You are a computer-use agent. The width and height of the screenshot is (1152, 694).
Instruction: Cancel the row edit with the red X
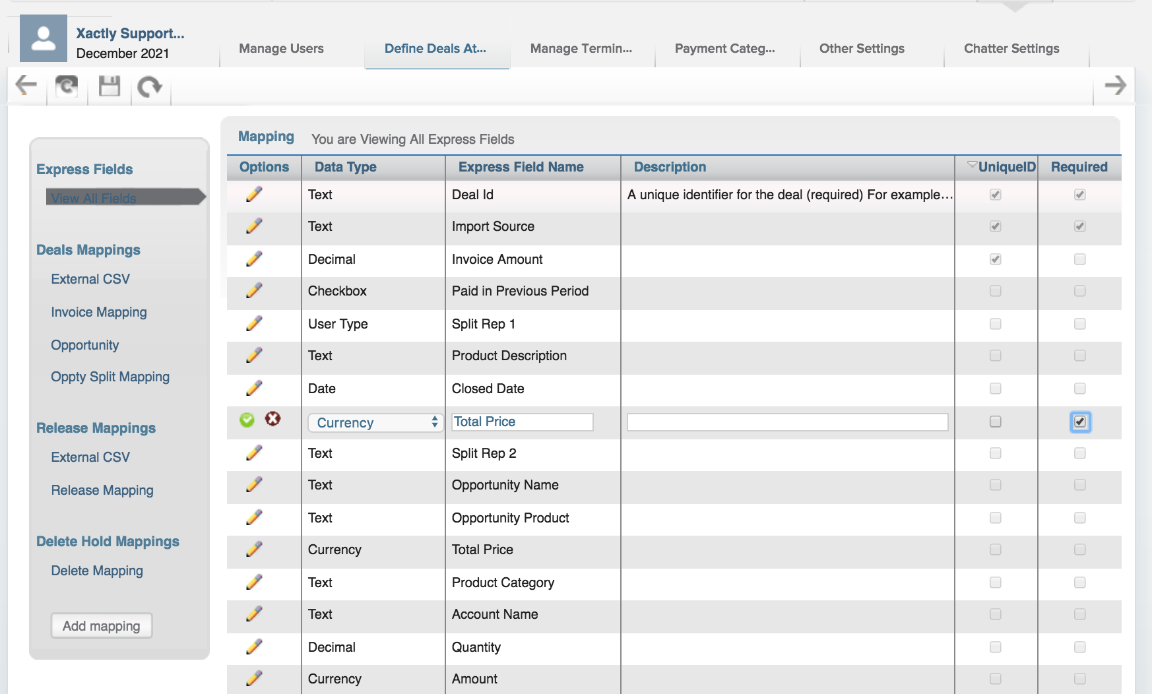tap(272, 419)
